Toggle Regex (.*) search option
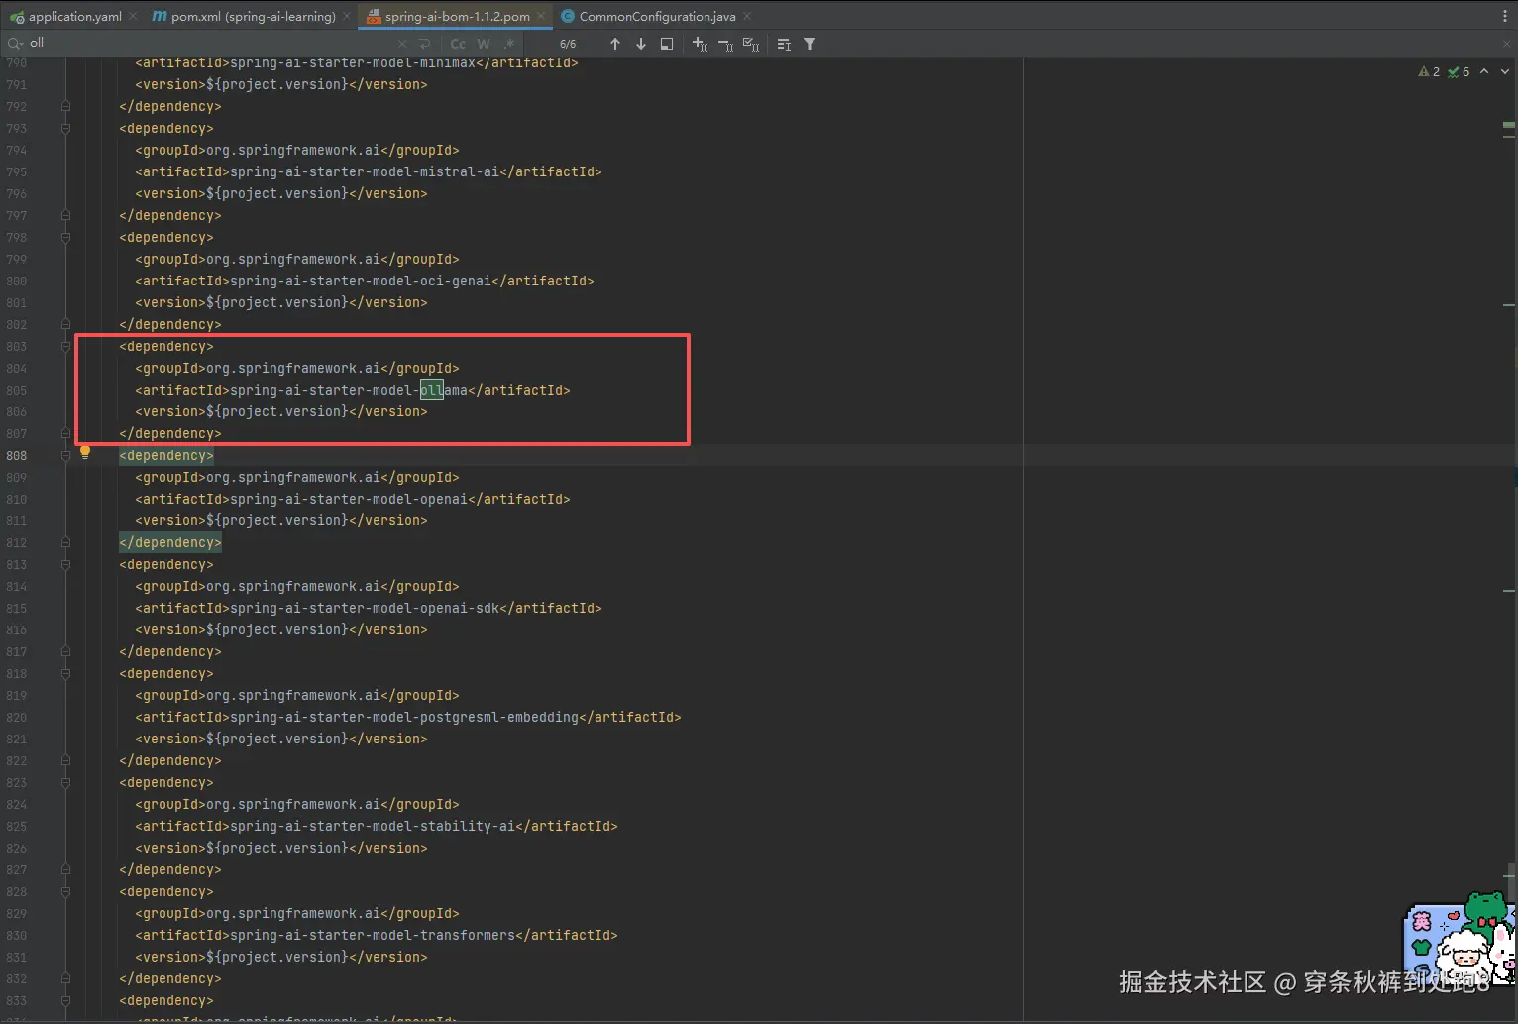 click(x=509, y=44)
